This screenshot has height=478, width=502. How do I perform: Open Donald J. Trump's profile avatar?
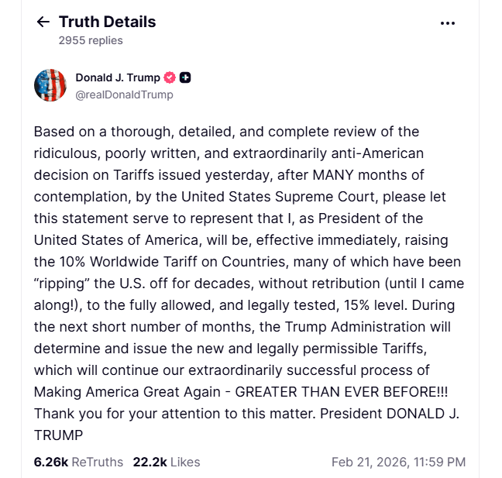(50, 85)
